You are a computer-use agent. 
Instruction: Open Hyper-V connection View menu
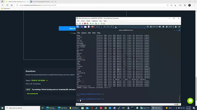click(101, 21)
